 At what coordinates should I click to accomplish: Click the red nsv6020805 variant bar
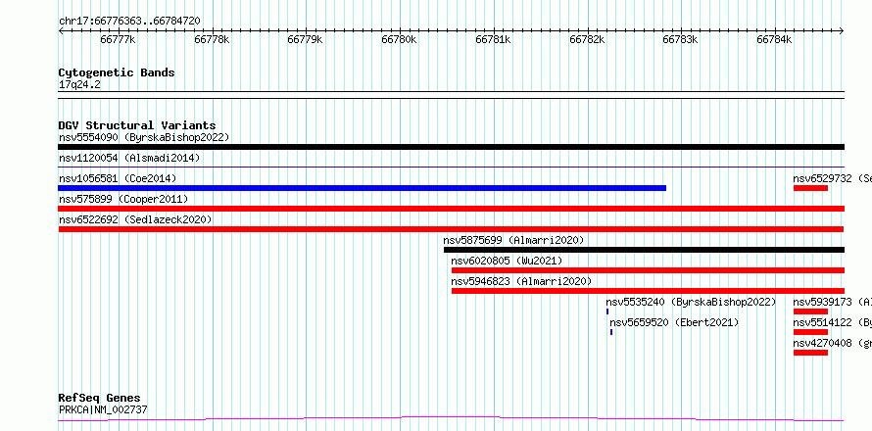[x=648, y=270]
